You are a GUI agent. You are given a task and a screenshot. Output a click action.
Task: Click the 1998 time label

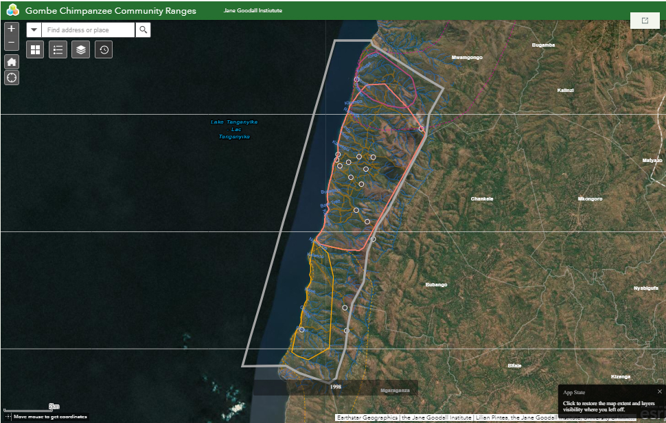(x=336, y=387)
